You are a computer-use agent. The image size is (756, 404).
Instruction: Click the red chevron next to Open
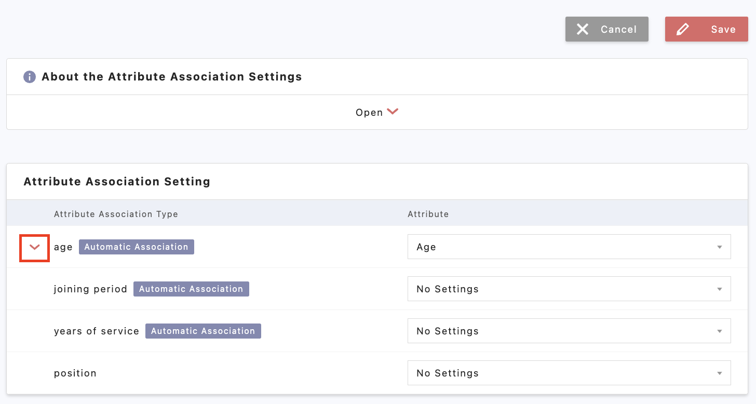click(x=393, y=112)
